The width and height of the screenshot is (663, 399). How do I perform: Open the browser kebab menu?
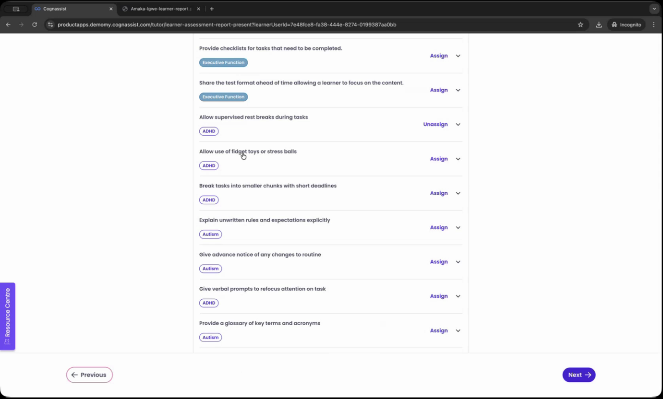[654, 24]
